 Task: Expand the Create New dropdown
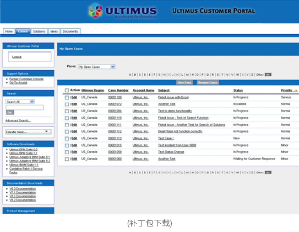tap(28, 132)
